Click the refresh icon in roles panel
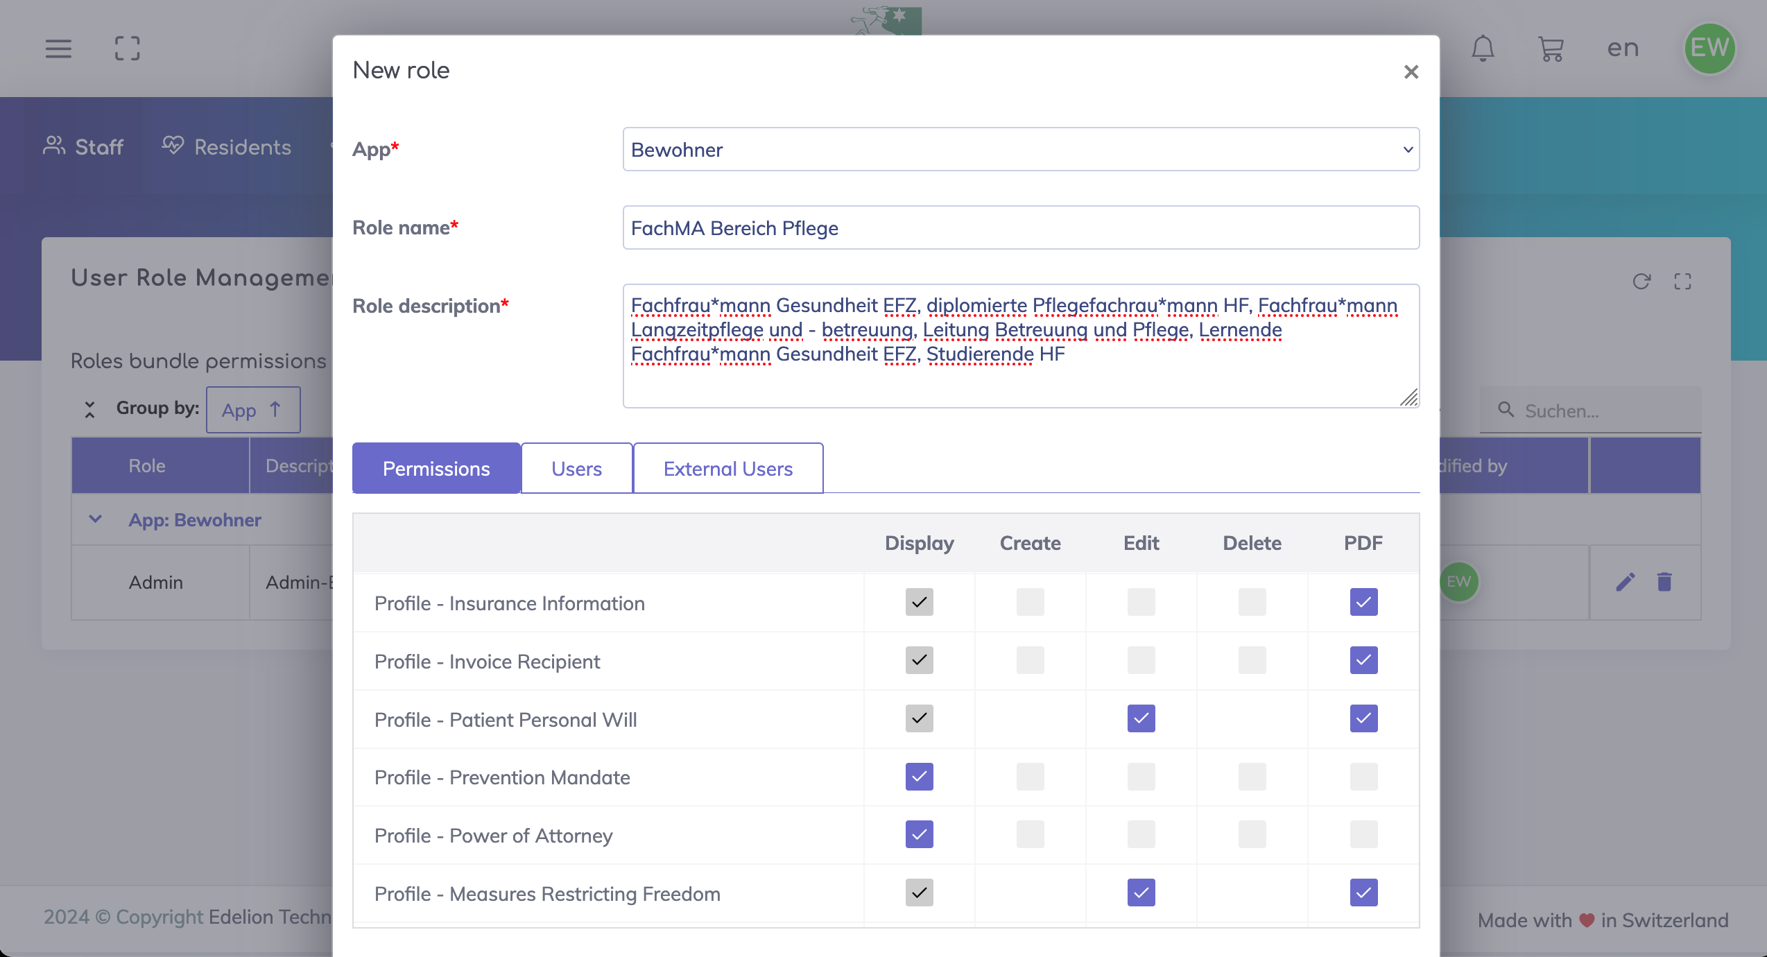1767x957 pixels. (1641, 282)
